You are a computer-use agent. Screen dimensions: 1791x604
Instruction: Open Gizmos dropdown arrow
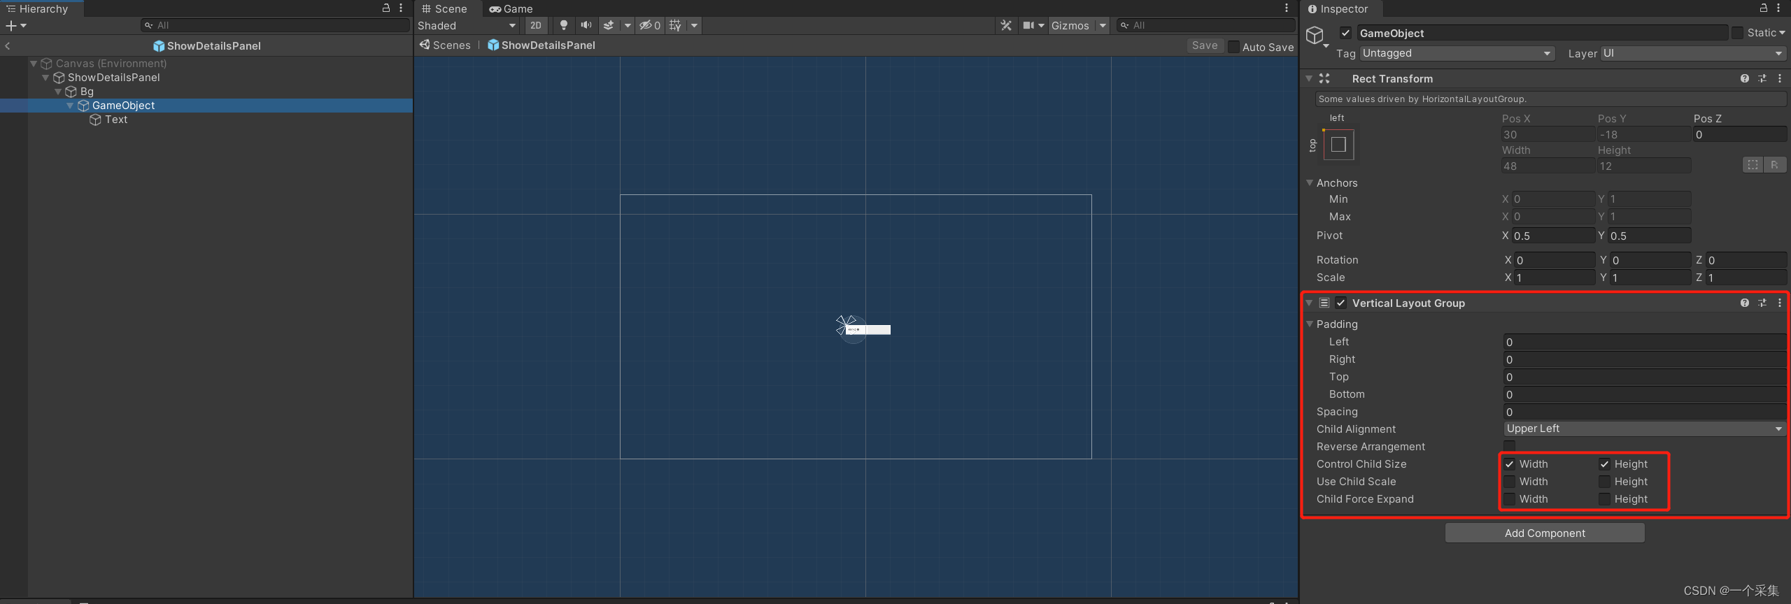point(1103,25)
